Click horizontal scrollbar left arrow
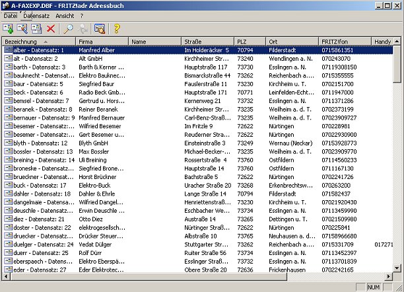This screenshot has width=404, height=292. tap(6, 277)
